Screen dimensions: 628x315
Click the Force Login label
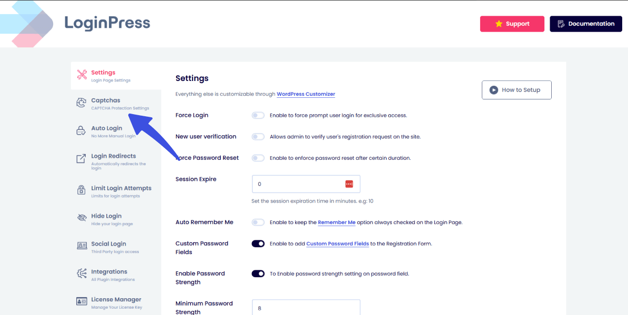coord(192,115)
